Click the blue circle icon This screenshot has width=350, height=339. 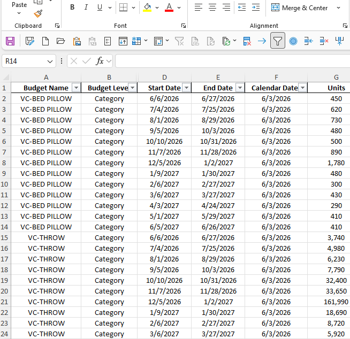(293, 41)
